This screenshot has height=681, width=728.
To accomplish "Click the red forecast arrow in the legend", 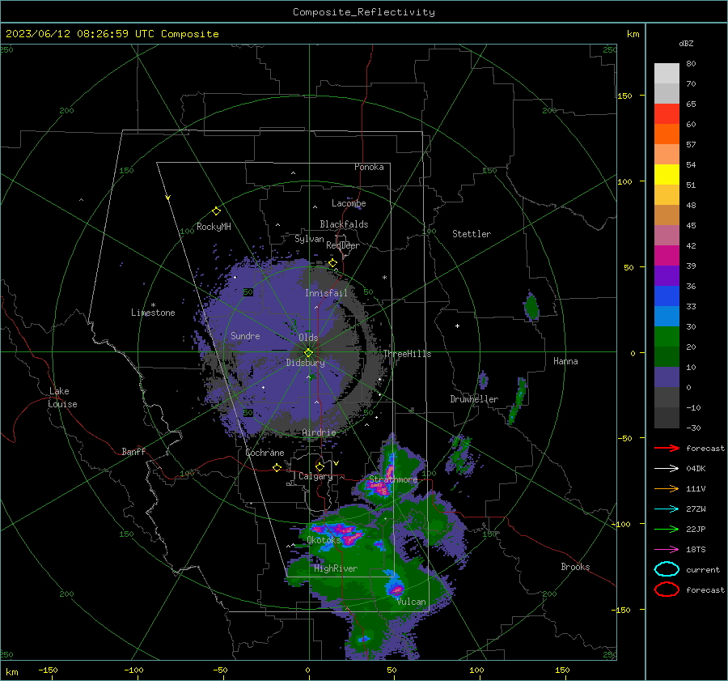I will (667, 448).
